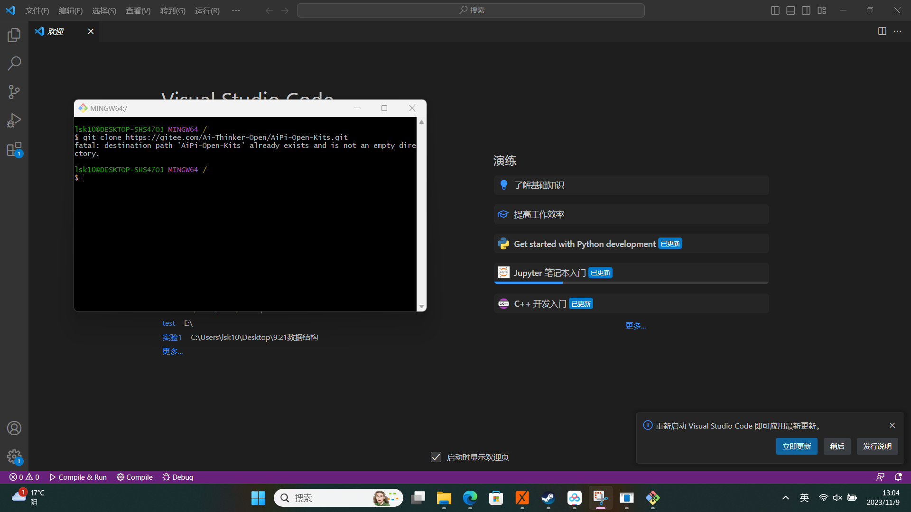911x512 pixels.
Task: Open the Accounts menu icon
Action: (14, 428)
